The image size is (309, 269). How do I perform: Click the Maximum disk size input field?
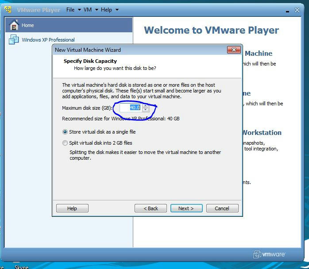tap(131, 108)
